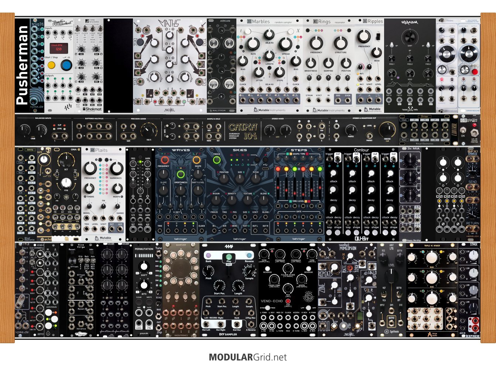The image size is (496, 365).
Task: Click the white Fine knob on ONA
Action: coord(66,183)
